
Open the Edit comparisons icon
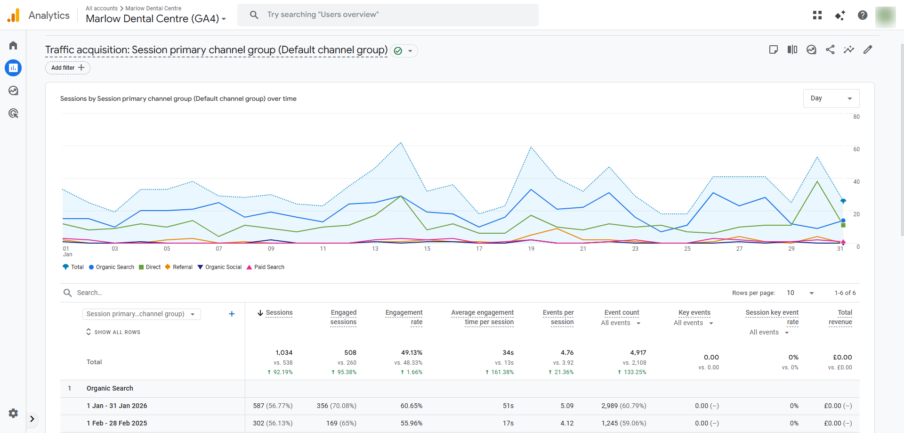click(792, 49)
